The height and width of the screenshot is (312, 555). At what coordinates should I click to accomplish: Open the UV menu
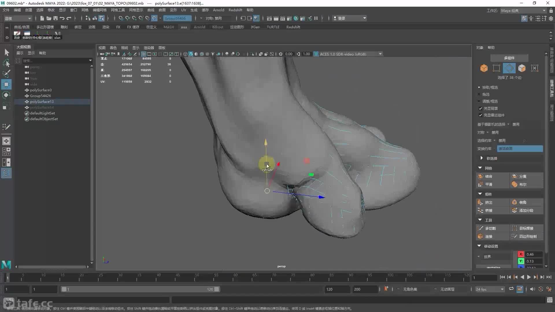click(x=184, y=10)
